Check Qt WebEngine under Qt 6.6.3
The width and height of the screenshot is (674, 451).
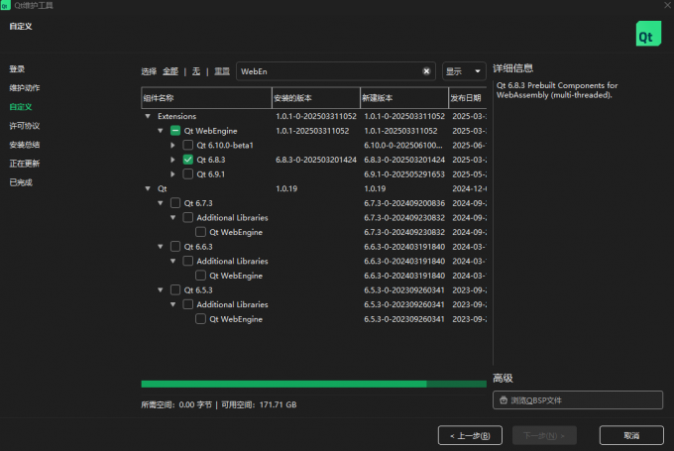pos(200,276)
